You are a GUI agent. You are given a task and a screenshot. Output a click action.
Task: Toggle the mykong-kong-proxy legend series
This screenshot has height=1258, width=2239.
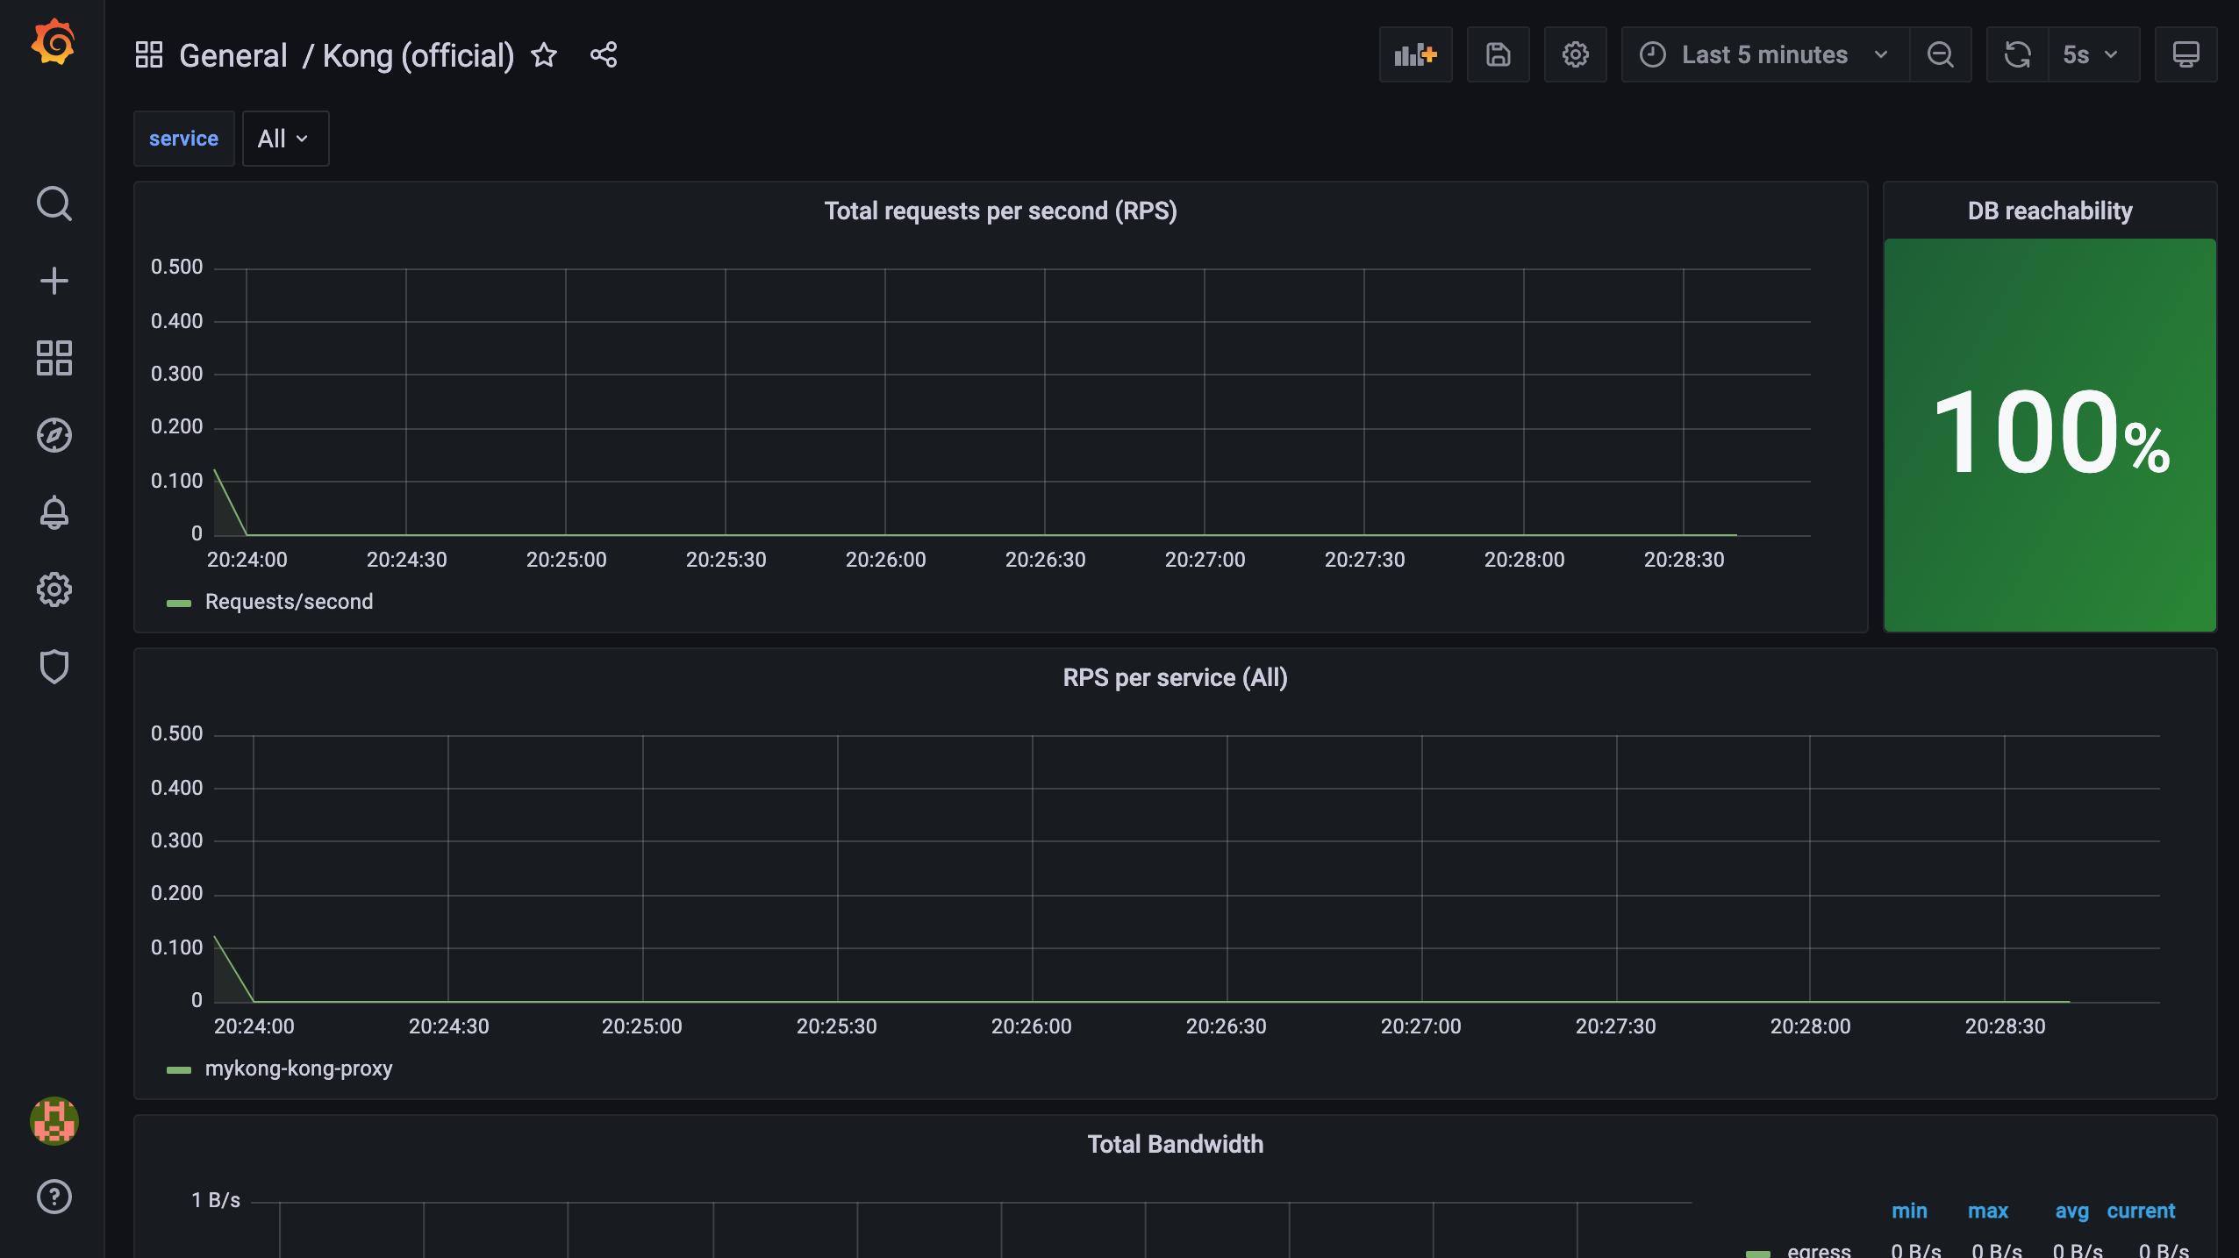pos(298,1069)
